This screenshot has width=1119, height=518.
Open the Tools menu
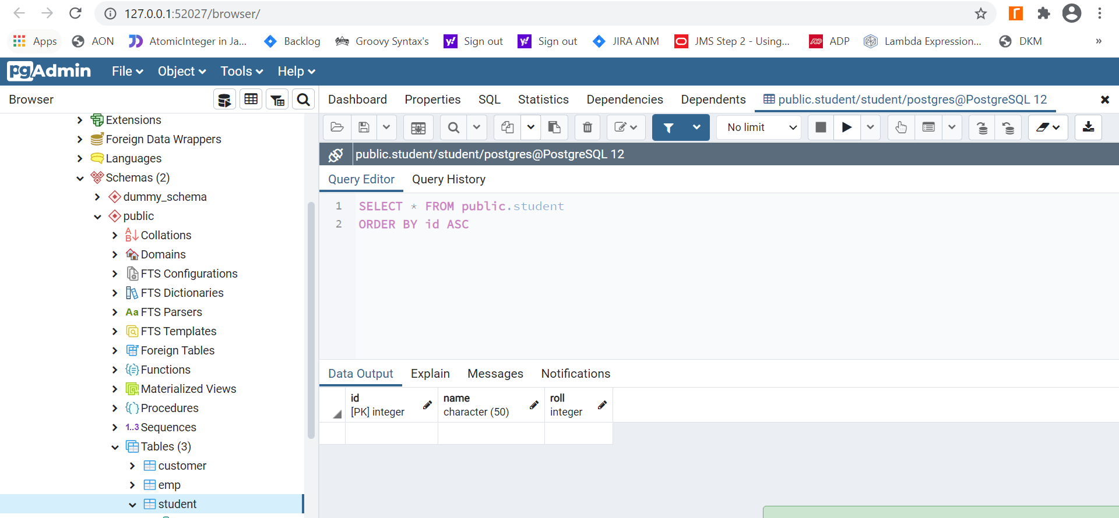242,71
